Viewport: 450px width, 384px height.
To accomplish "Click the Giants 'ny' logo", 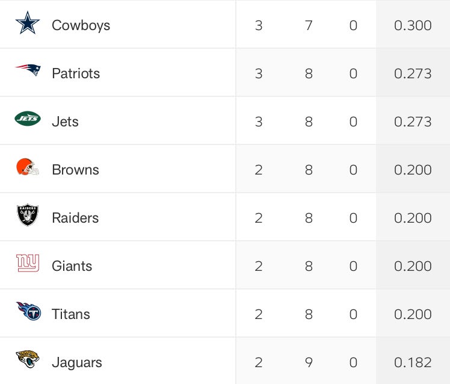I will [x=28, y=263].
